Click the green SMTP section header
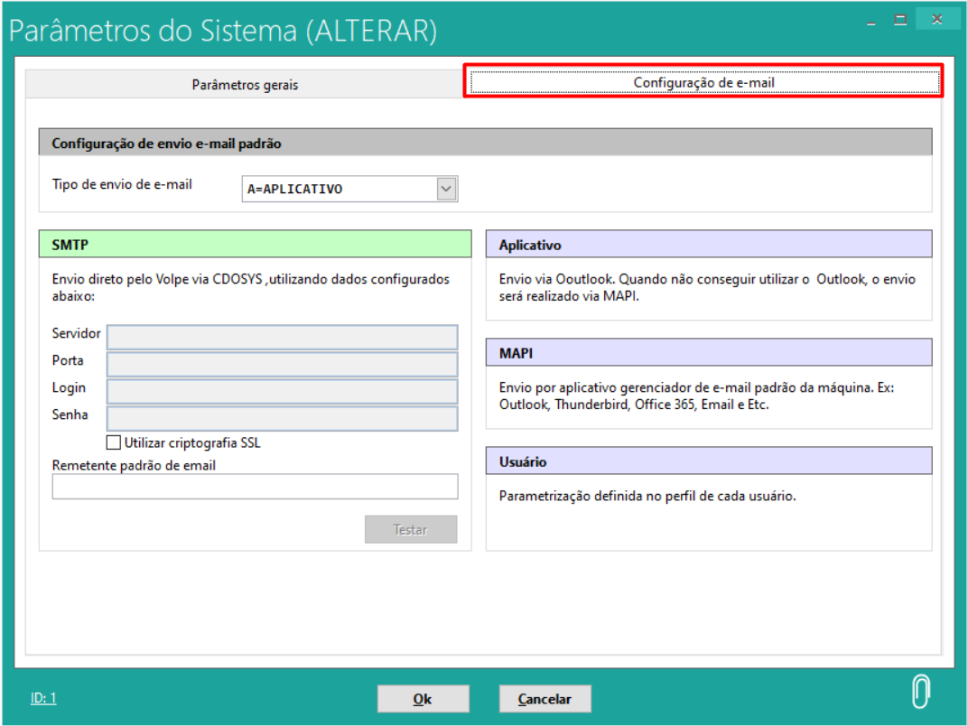The image size is (968, 726). (x=255, y=244)
